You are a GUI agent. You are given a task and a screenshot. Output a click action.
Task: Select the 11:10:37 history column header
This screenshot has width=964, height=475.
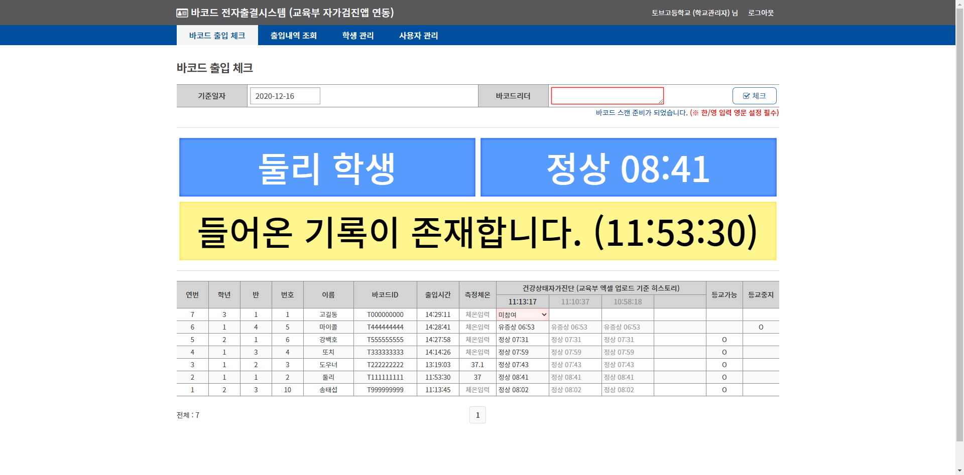click(575, 302)
